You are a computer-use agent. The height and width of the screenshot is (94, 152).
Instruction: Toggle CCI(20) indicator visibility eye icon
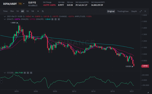25,73
